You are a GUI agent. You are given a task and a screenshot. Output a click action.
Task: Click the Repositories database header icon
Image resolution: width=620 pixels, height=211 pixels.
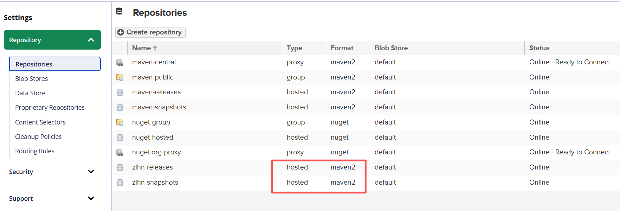coord(120,12)
